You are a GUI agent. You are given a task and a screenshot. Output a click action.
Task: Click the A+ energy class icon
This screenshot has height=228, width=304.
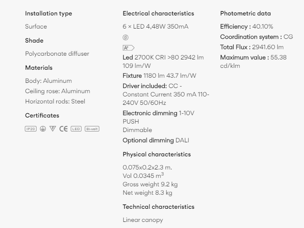128,48
